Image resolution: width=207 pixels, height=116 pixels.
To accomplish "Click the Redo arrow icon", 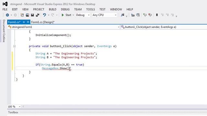I will point(53,15).
